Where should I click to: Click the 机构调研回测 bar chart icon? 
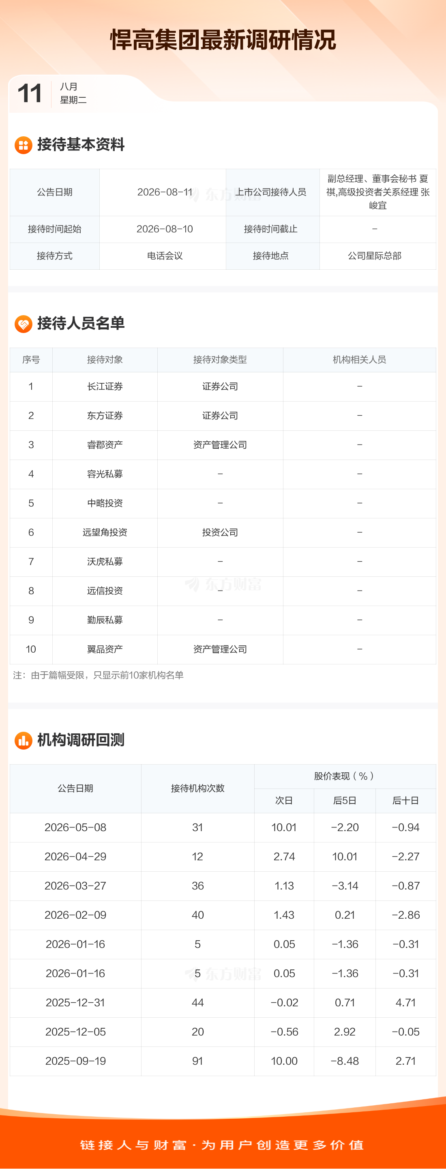click(23, 741)
